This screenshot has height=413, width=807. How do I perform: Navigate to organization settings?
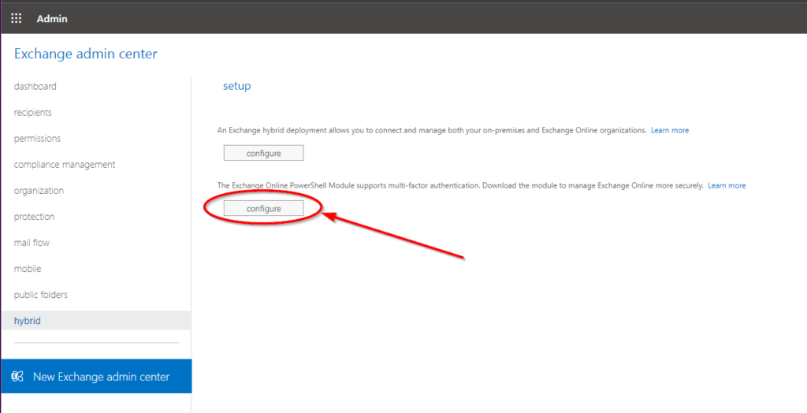point(39,191)
